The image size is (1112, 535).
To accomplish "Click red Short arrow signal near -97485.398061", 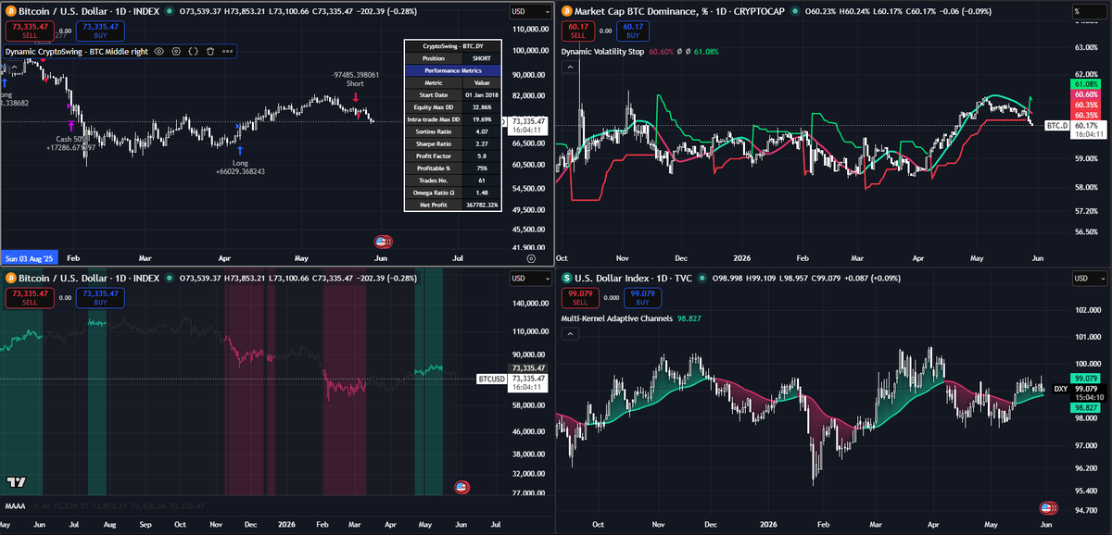I will [x=357, y=96].
